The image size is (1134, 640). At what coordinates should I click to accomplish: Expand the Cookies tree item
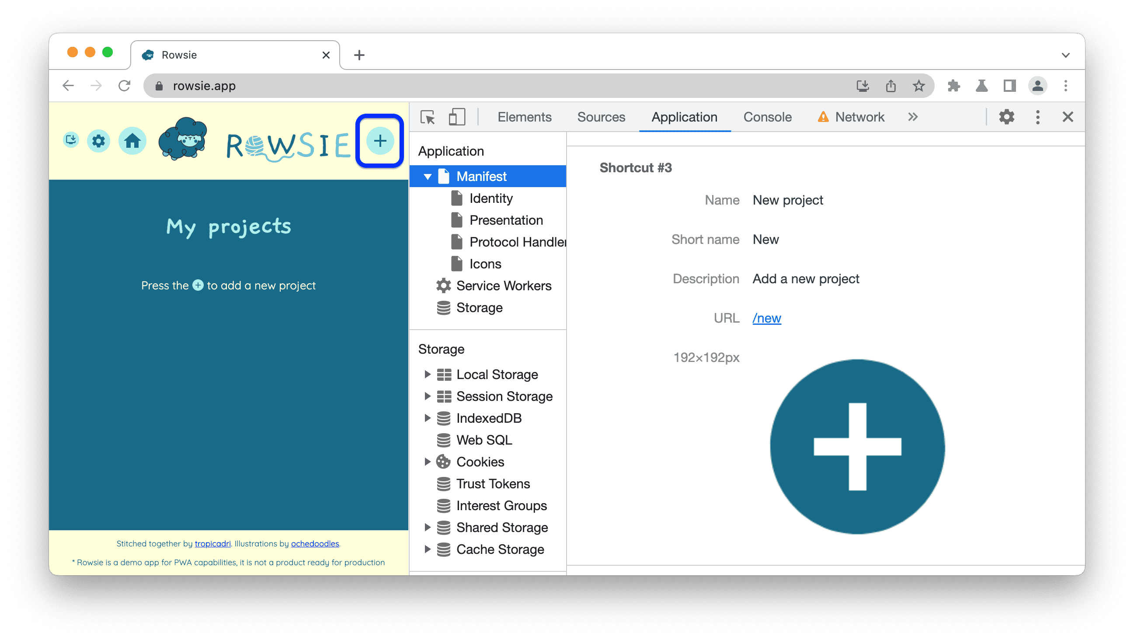coord(426,462)
